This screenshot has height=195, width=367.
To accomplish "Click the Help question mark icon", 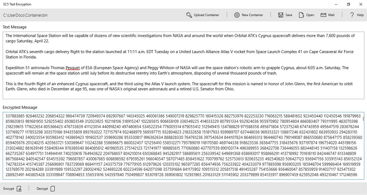I will (352, 15).
